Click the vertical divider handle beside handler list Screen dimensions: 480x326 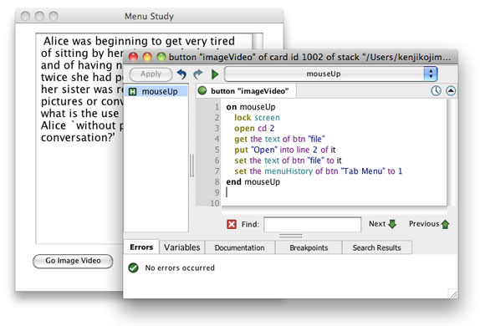[191, 166]
